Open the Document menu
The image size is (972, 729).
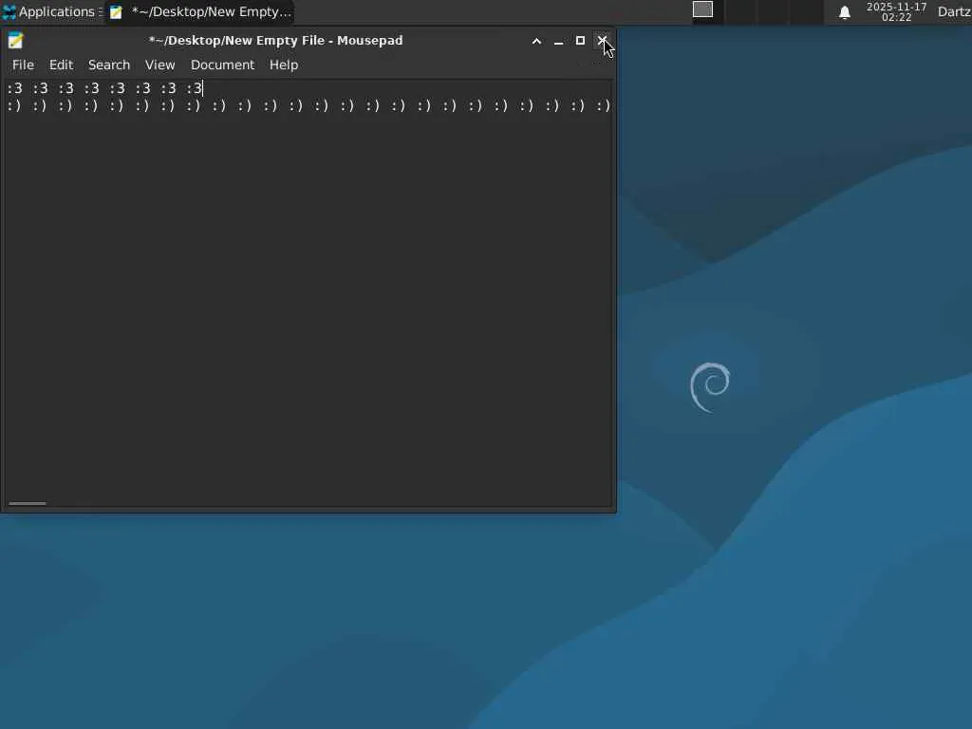click(222, 65)
